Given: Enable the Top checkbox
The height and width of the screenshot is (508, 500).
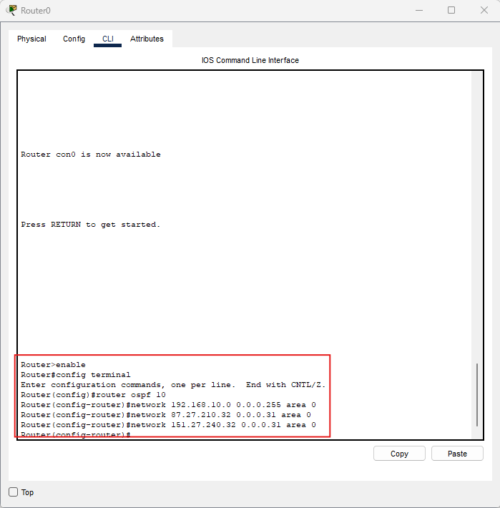Looking at the screenshot, I should pyautogui.click(x=14, y=492).
